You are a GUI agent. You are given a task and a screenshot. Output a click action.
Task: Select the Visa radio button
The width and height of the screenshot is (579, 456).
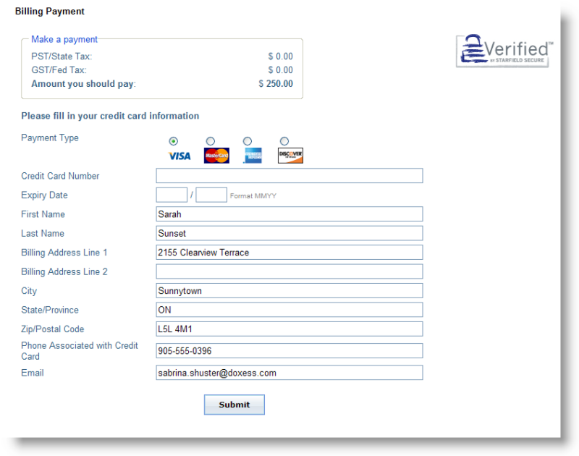tap(173, 141)
